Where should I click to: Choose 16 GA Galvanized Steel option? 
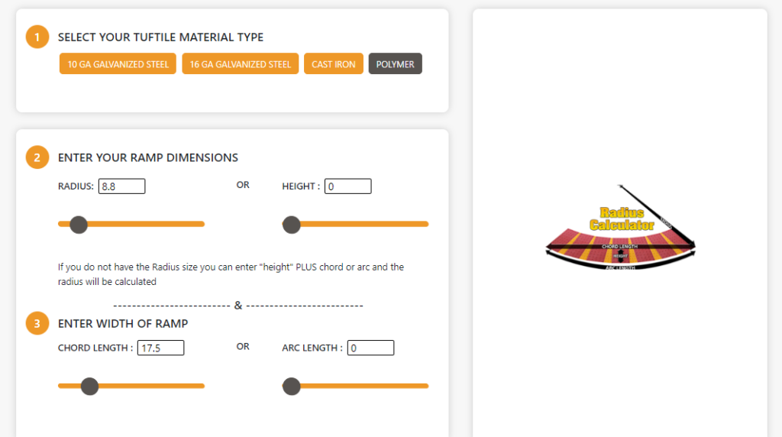coord(241,64)
